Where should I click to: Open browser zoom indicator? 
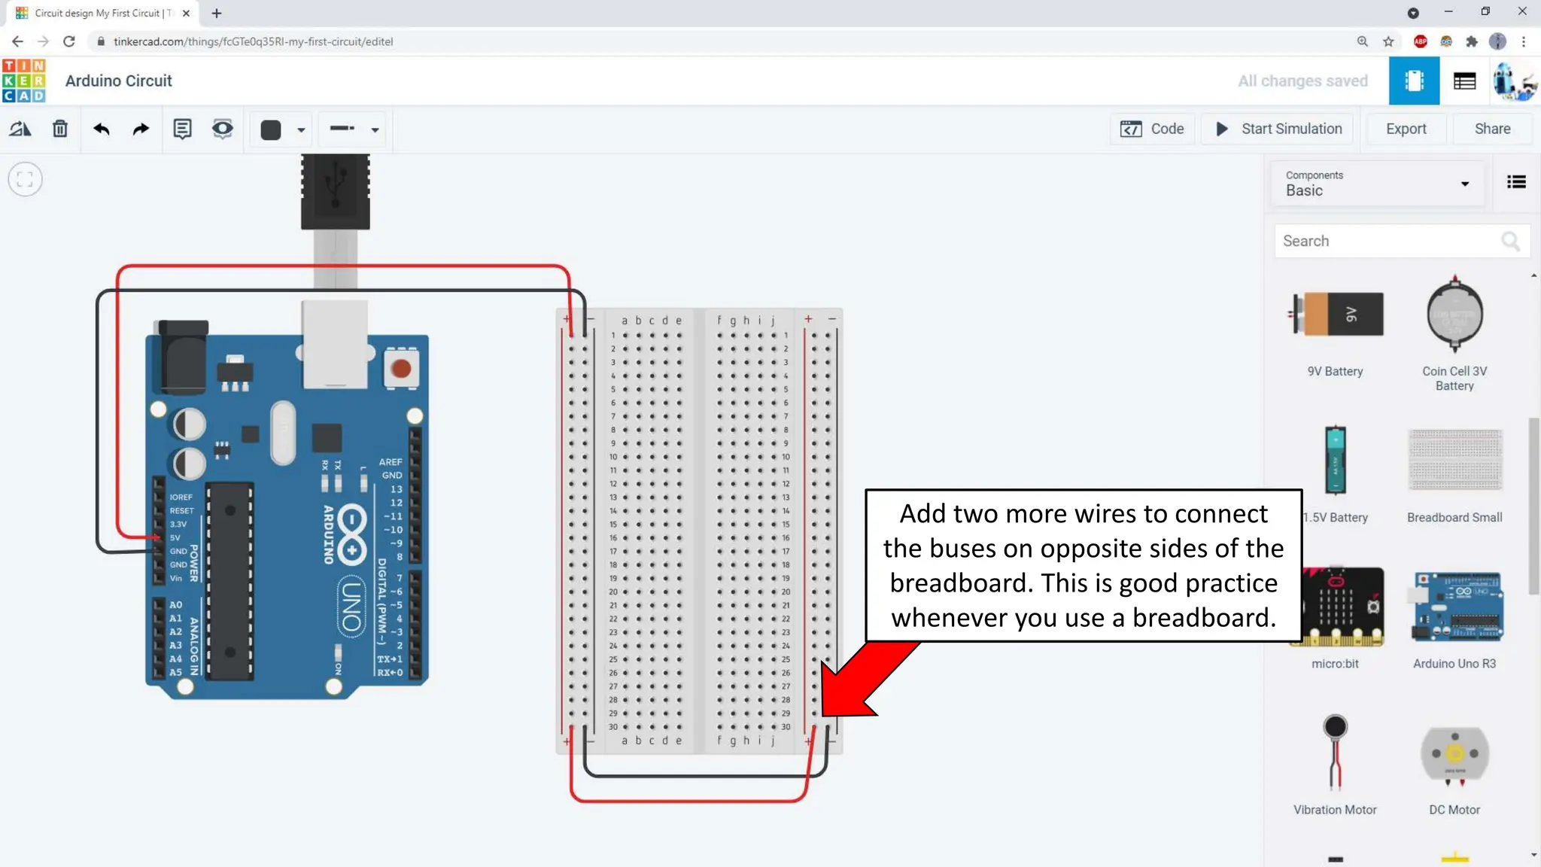click(1362, 41)
